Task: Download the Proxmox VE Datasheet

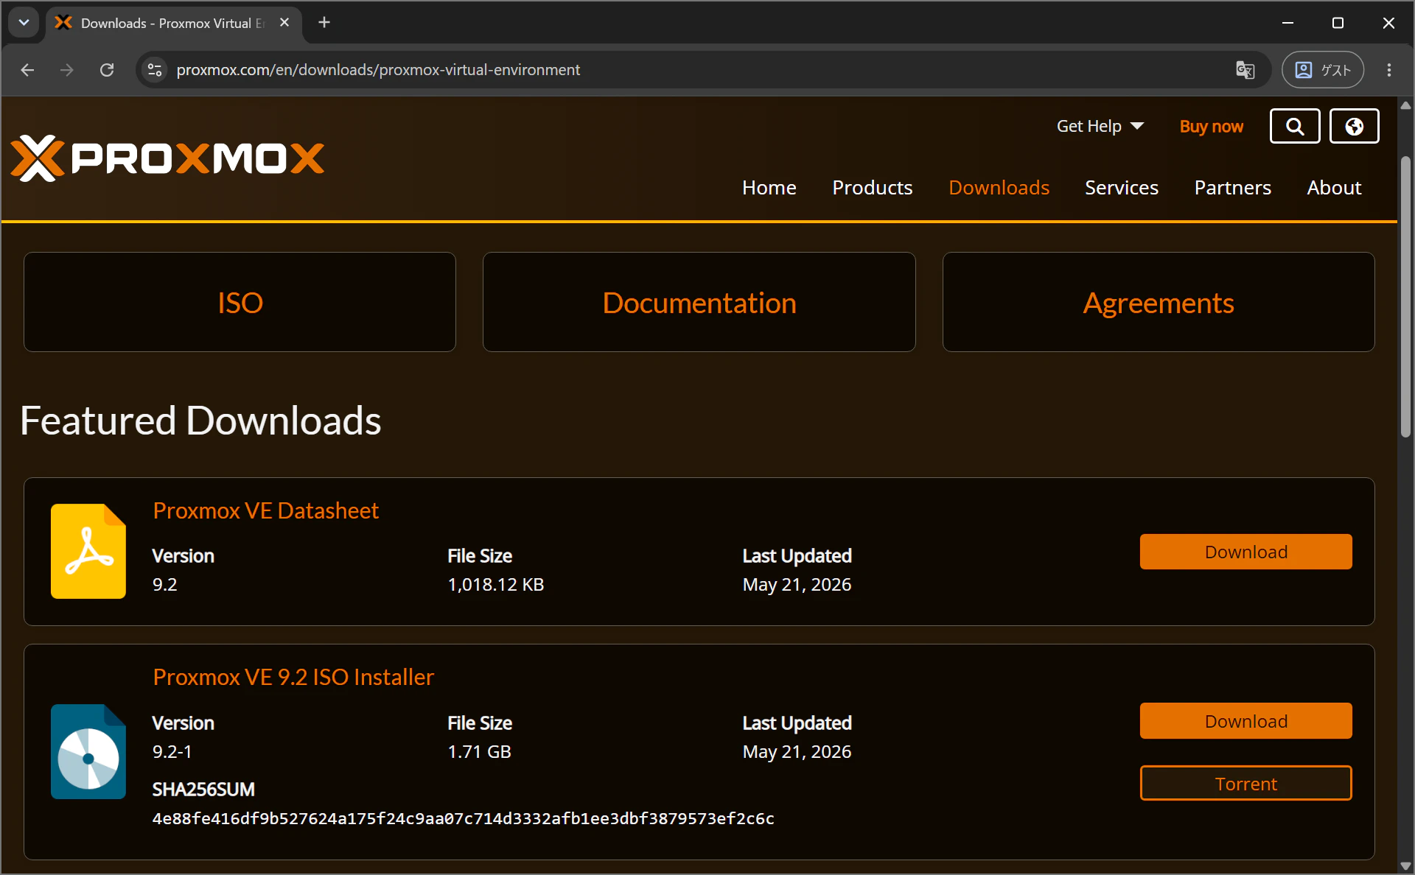Action: pyautogui.click(x=1245, y=552)
